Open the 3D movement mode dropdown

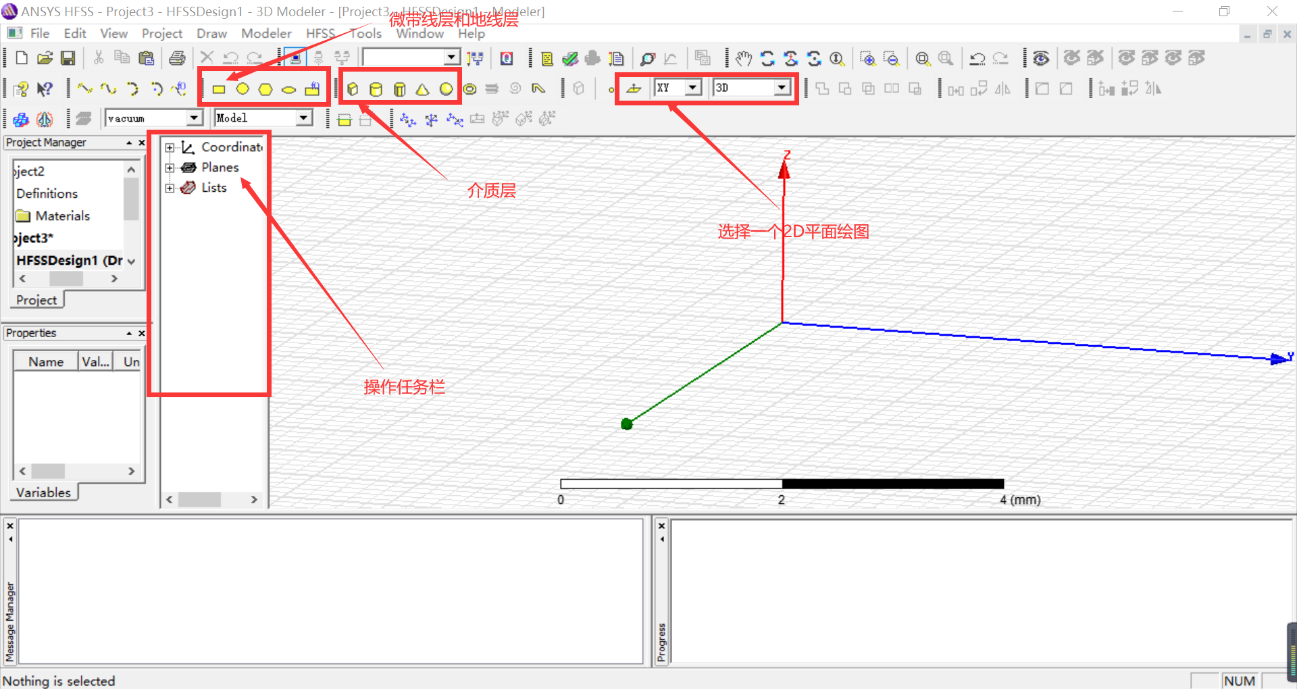click(782, 88)
